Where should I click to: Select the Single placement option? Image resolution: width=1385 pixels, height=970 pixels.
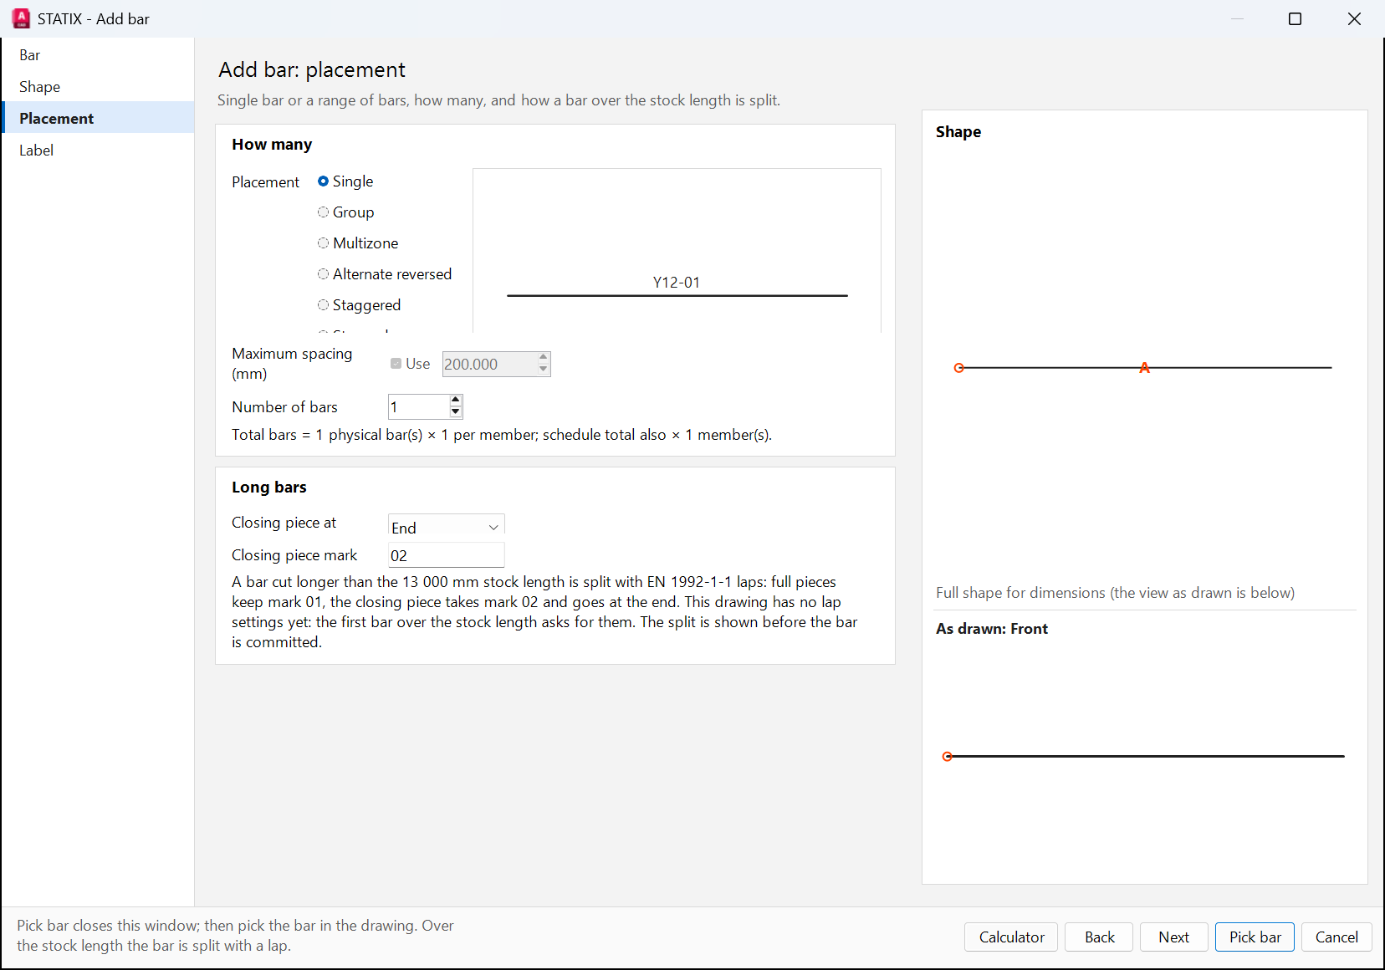345,181
